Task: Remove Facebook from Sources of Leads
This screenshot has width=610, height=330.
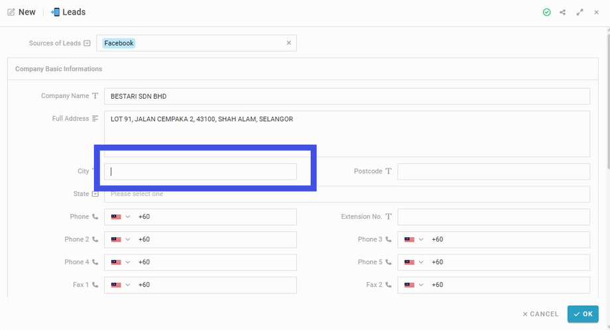Action: (x=288, y=43)
